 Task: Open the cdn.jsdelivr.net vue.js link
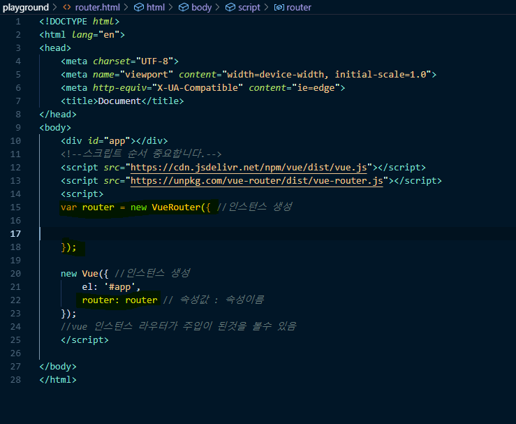click(x=249, y=168)
